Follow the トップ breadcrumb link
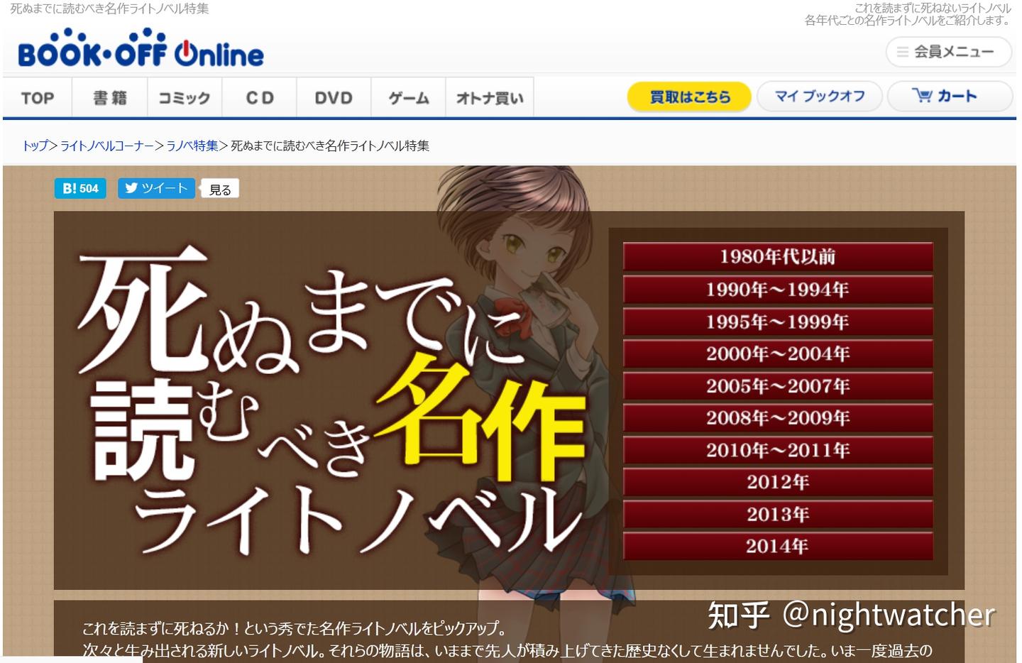 click(x=35, y=146)
